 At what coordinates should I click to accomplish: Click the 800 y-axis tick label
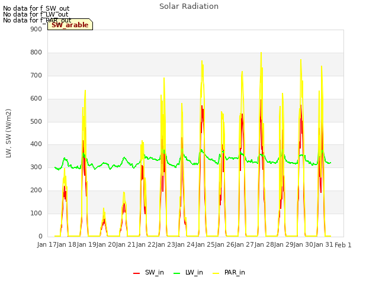36,53
